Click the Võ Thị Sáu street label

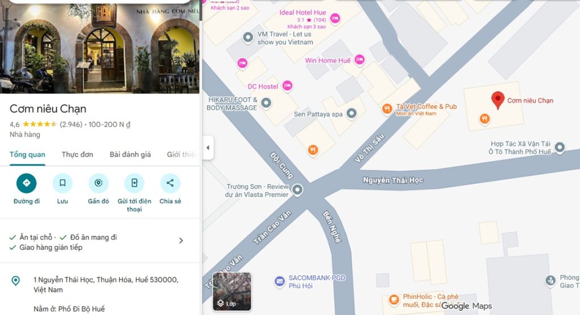[369, 149]
